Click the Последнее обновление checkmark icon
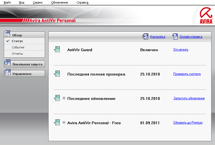This screenshot has height=145, width=215. tap(57, 98)
